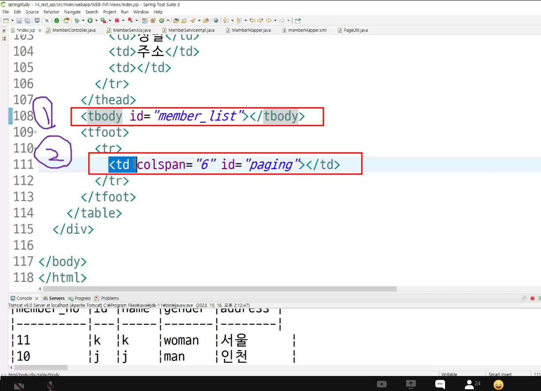The width and height of the screenshot is (541, 391).
Task: Close the index.jsp editor tab
Action: 40,30
